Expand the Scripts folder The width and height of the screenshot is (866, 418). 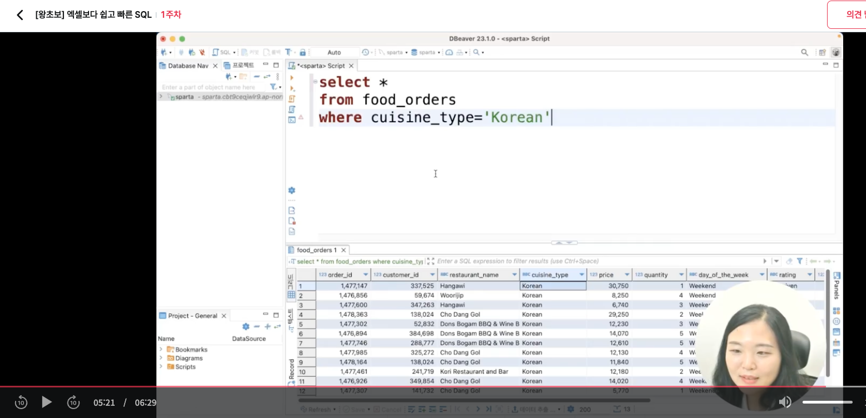click(x=161, y=367)
